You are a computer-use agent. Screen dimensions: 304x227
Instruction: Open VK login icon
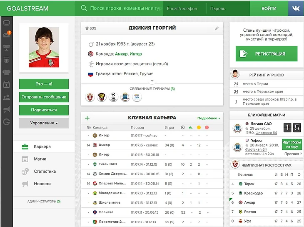click(x=296, y=8)
